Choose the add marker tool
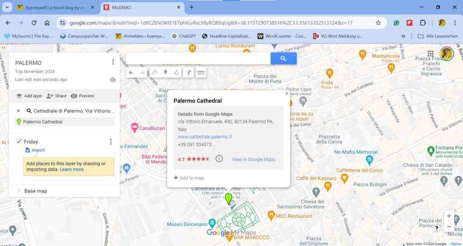463x246 pixels. coord(165,73)
